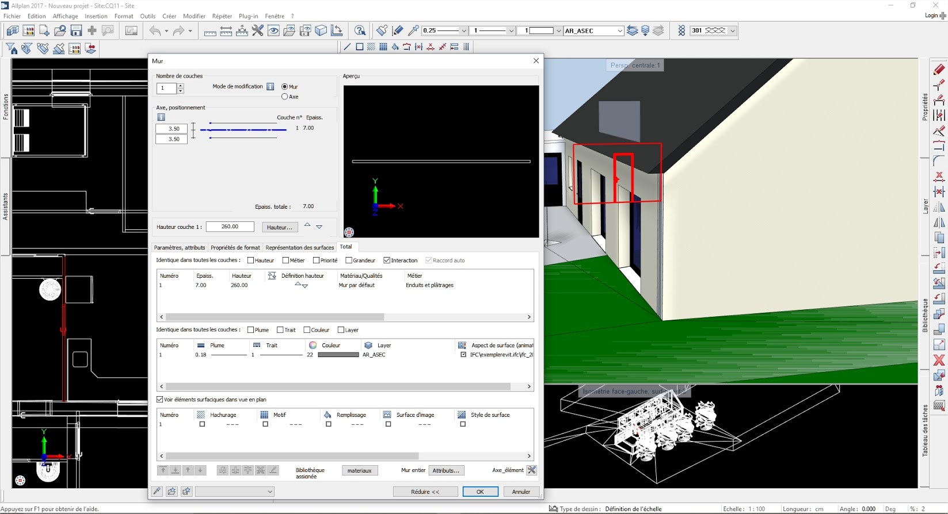The image size is (948, 514).
Task: Select the Axe radio button
Action: click(285, 97)
